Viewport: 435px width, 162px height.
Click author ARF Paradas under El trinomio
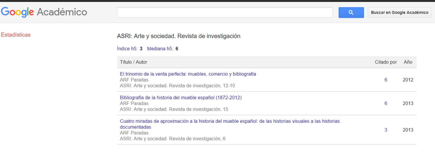click(x=134, y=80)
